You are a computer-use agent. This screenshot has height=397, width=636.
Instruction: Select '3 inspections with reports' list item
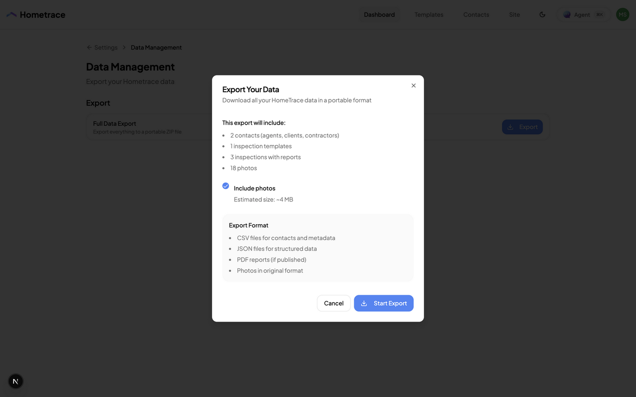click(265, 157)
